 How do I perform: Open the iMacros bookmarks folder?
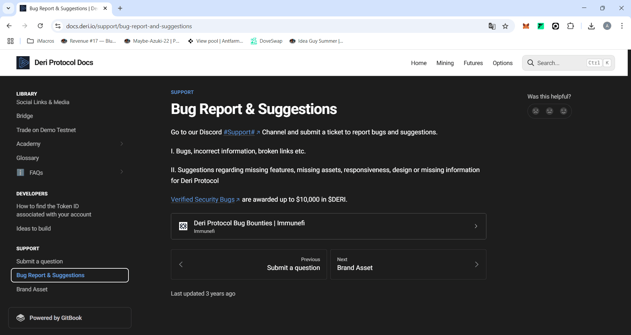tap(40, 41)
